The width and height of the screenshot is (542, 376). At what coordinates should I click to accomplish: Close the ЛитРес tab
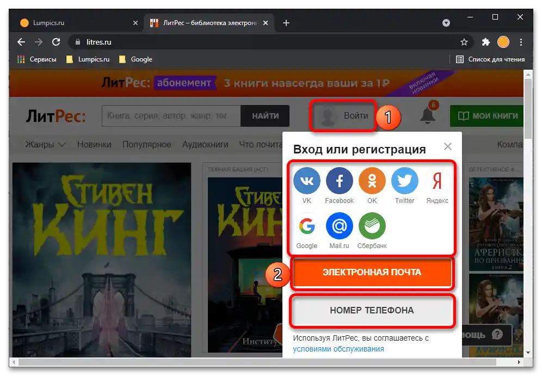pyautogui.click(x=266, y=23)
